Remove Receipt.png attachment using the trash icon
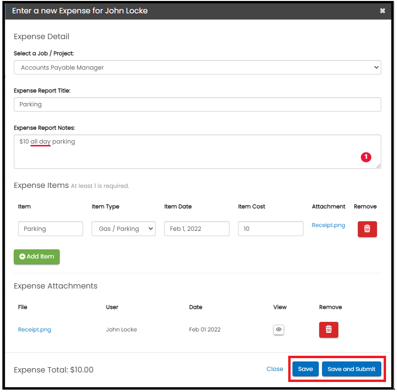This screenshot has width=397, height=392. [329, 330]
